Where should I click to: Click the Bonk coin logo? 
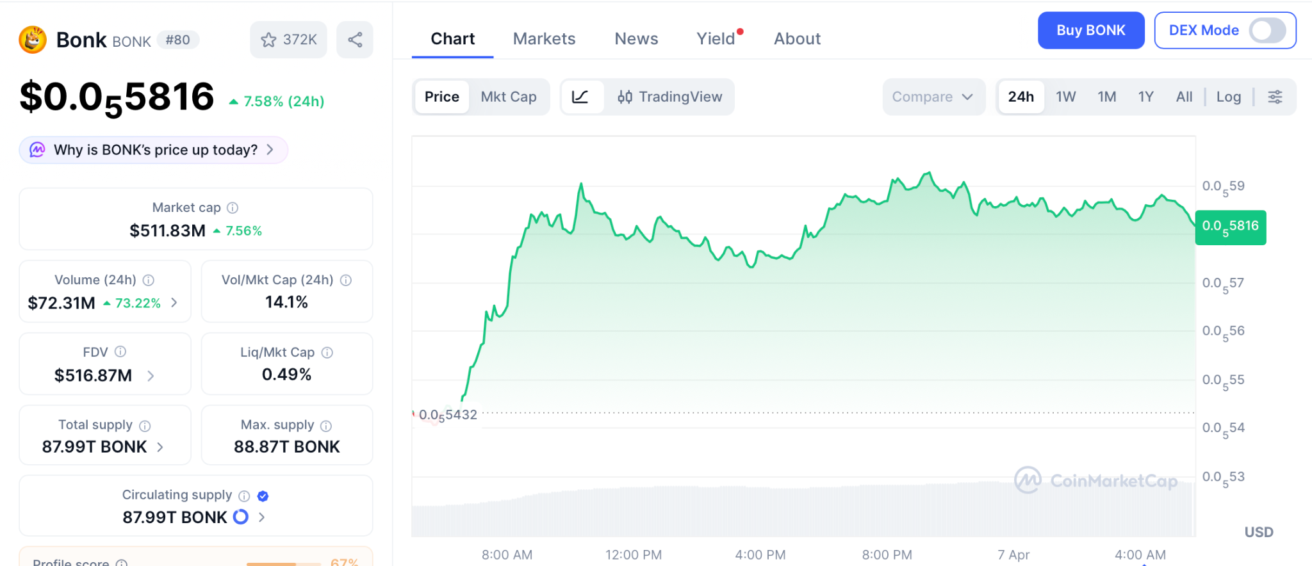click(33, 40)
